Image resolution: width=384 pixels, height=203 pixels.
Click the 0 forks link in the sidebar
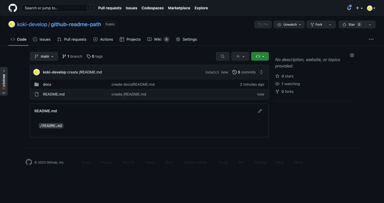click(x=284, y=91)
